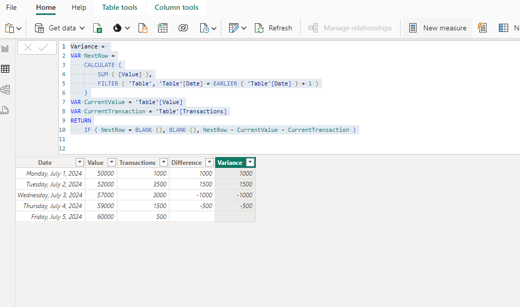Open the Variance column filter dropdown
520x307 pixels.
[x=250, y=162]
